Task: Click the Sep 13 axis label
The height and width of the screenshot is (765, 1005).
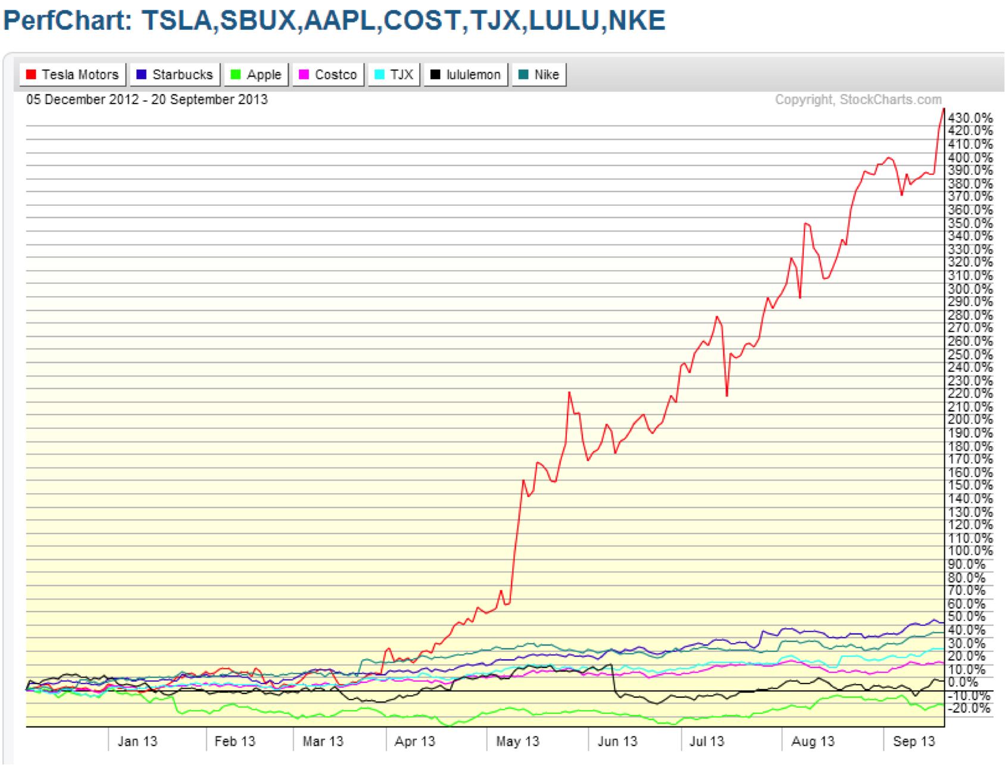Action: click(x=914, y=741)
